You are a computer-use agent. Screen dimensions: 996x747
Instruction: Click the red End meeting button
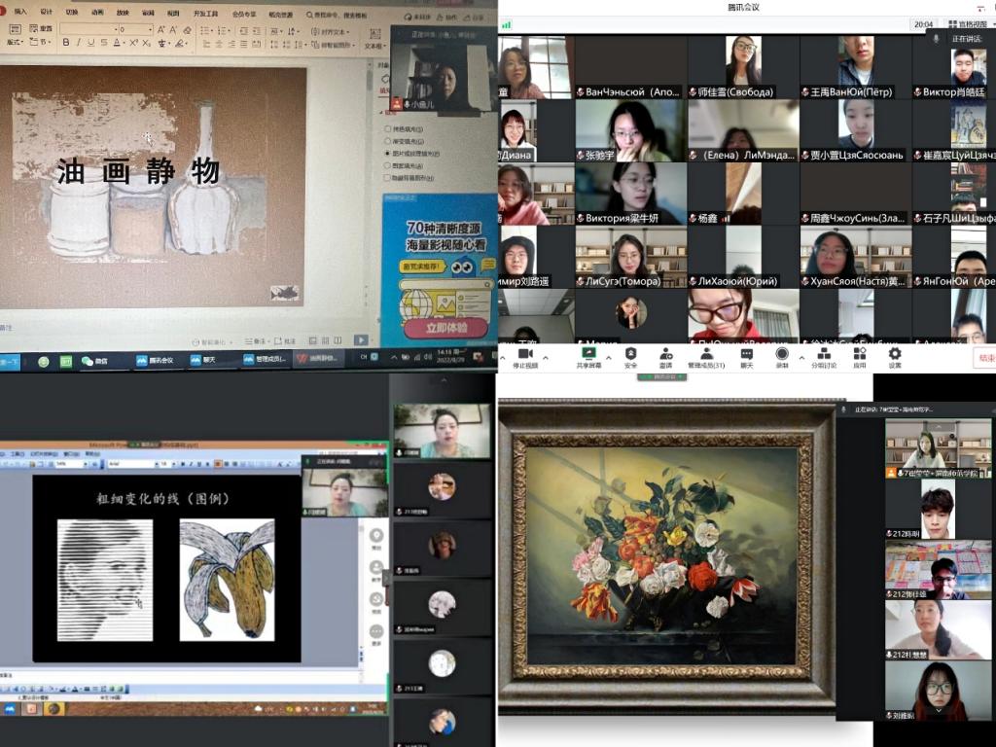point(984,357)
